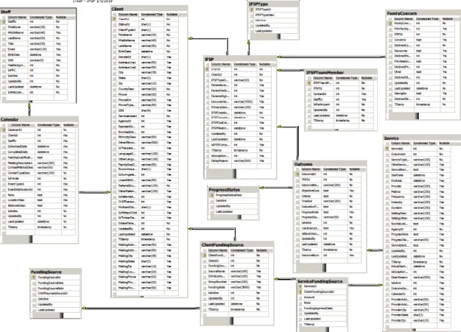This screenshot has width=461, height=332.
Task: Click the key icon beside ProgressStatusDesc
Action: [211, 195]
